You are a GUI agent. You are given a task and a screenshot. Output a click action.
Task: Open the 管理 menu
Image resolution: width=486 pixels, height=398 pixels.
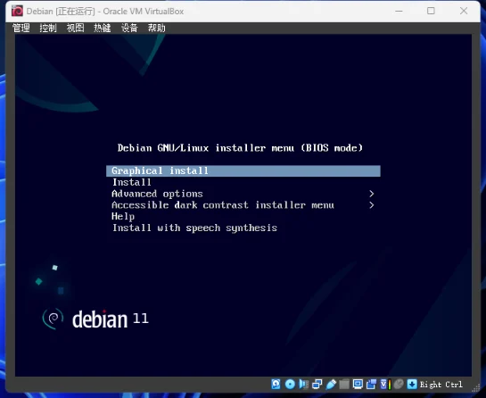point(21,28)
